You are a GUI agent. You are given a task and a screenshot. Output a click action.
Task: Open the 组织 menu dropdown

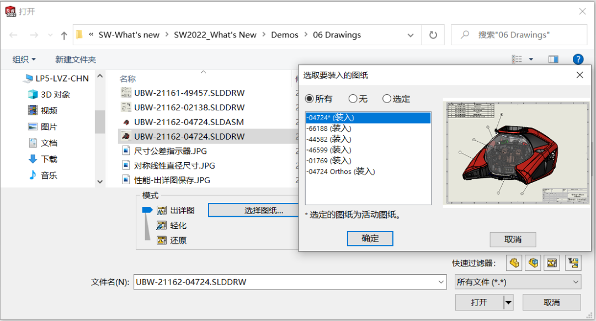pyautogui.click(x=24, y=59)
